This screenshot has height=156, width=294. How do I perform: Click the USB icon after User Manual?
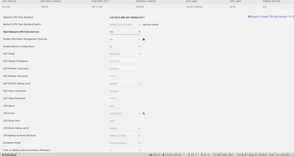pyautogui.click(x=290, y=17)
